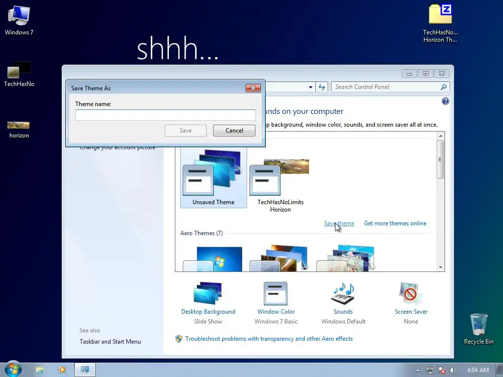Select the Windows 7 Aero theme thumbnail
The image size is (503, 377).
[213, 259]
